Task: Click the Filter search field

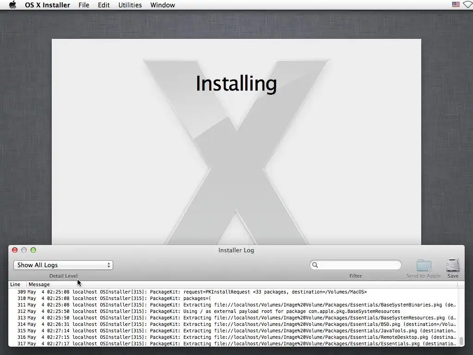Action: pyautogui.click(x=355, y=265)
